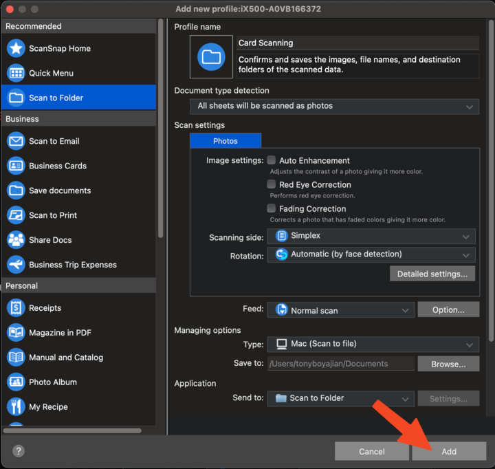Screen dimensions: 495x469
Task: Click the large profile folder icon thumbnail
Action: [211, 57]
